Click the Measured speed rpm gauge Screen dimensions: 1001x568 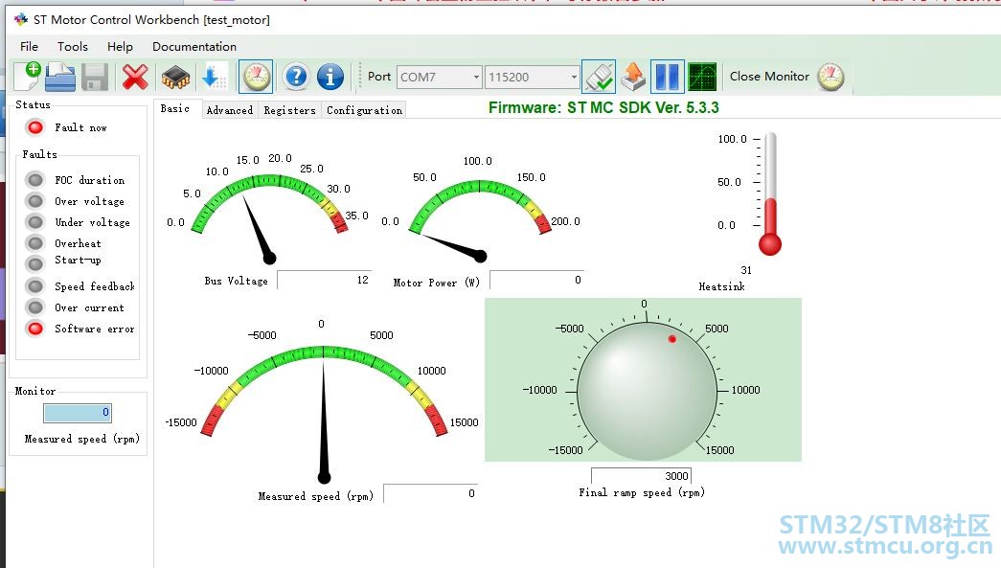[x=323, y=402]
